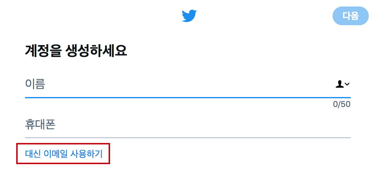Focus the 휴대폰 input field

pyautogui.click(x=188, y=125)
